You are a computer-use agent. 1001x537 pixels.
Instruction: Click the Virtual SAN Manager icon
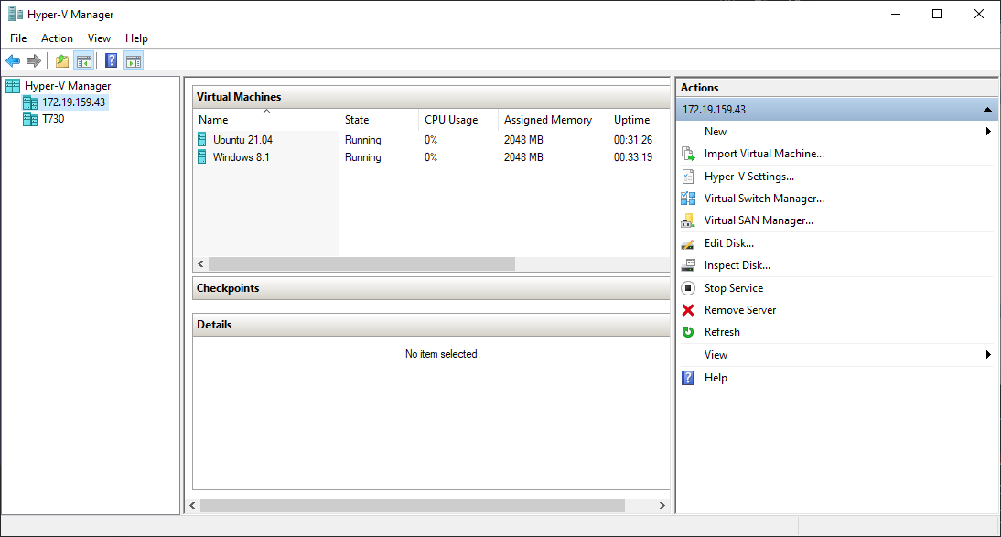click(688, 220)
